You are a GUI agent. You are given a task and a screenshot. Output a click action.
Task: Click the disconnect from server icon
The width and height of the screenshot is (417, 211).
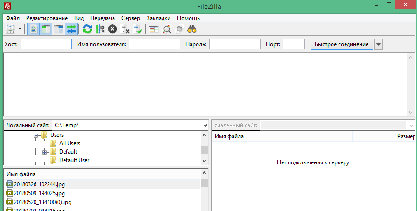[125, 29]
